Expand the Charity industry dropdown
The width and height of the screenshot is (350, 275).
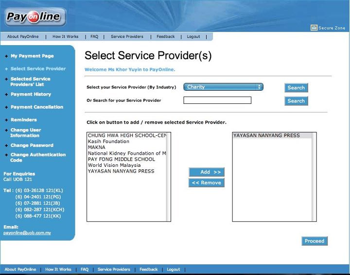(x=224, y=87)
